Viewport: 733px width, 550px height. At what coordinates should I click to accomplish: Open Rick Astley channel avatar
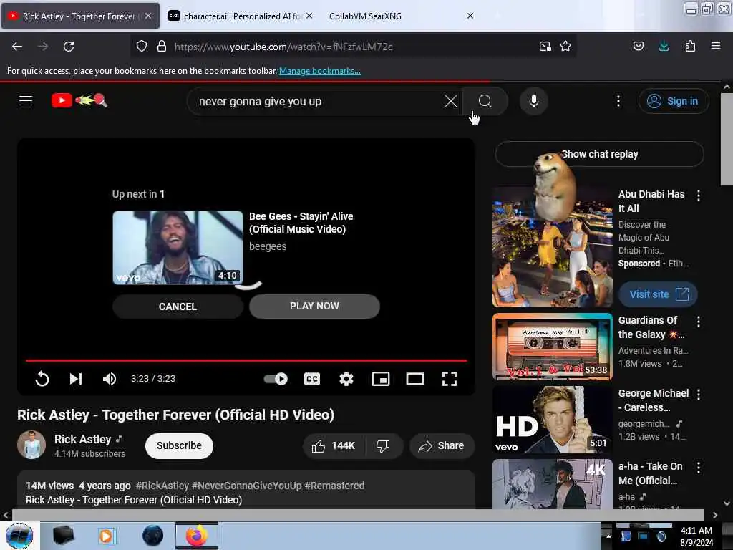click(x=31, y=445)
